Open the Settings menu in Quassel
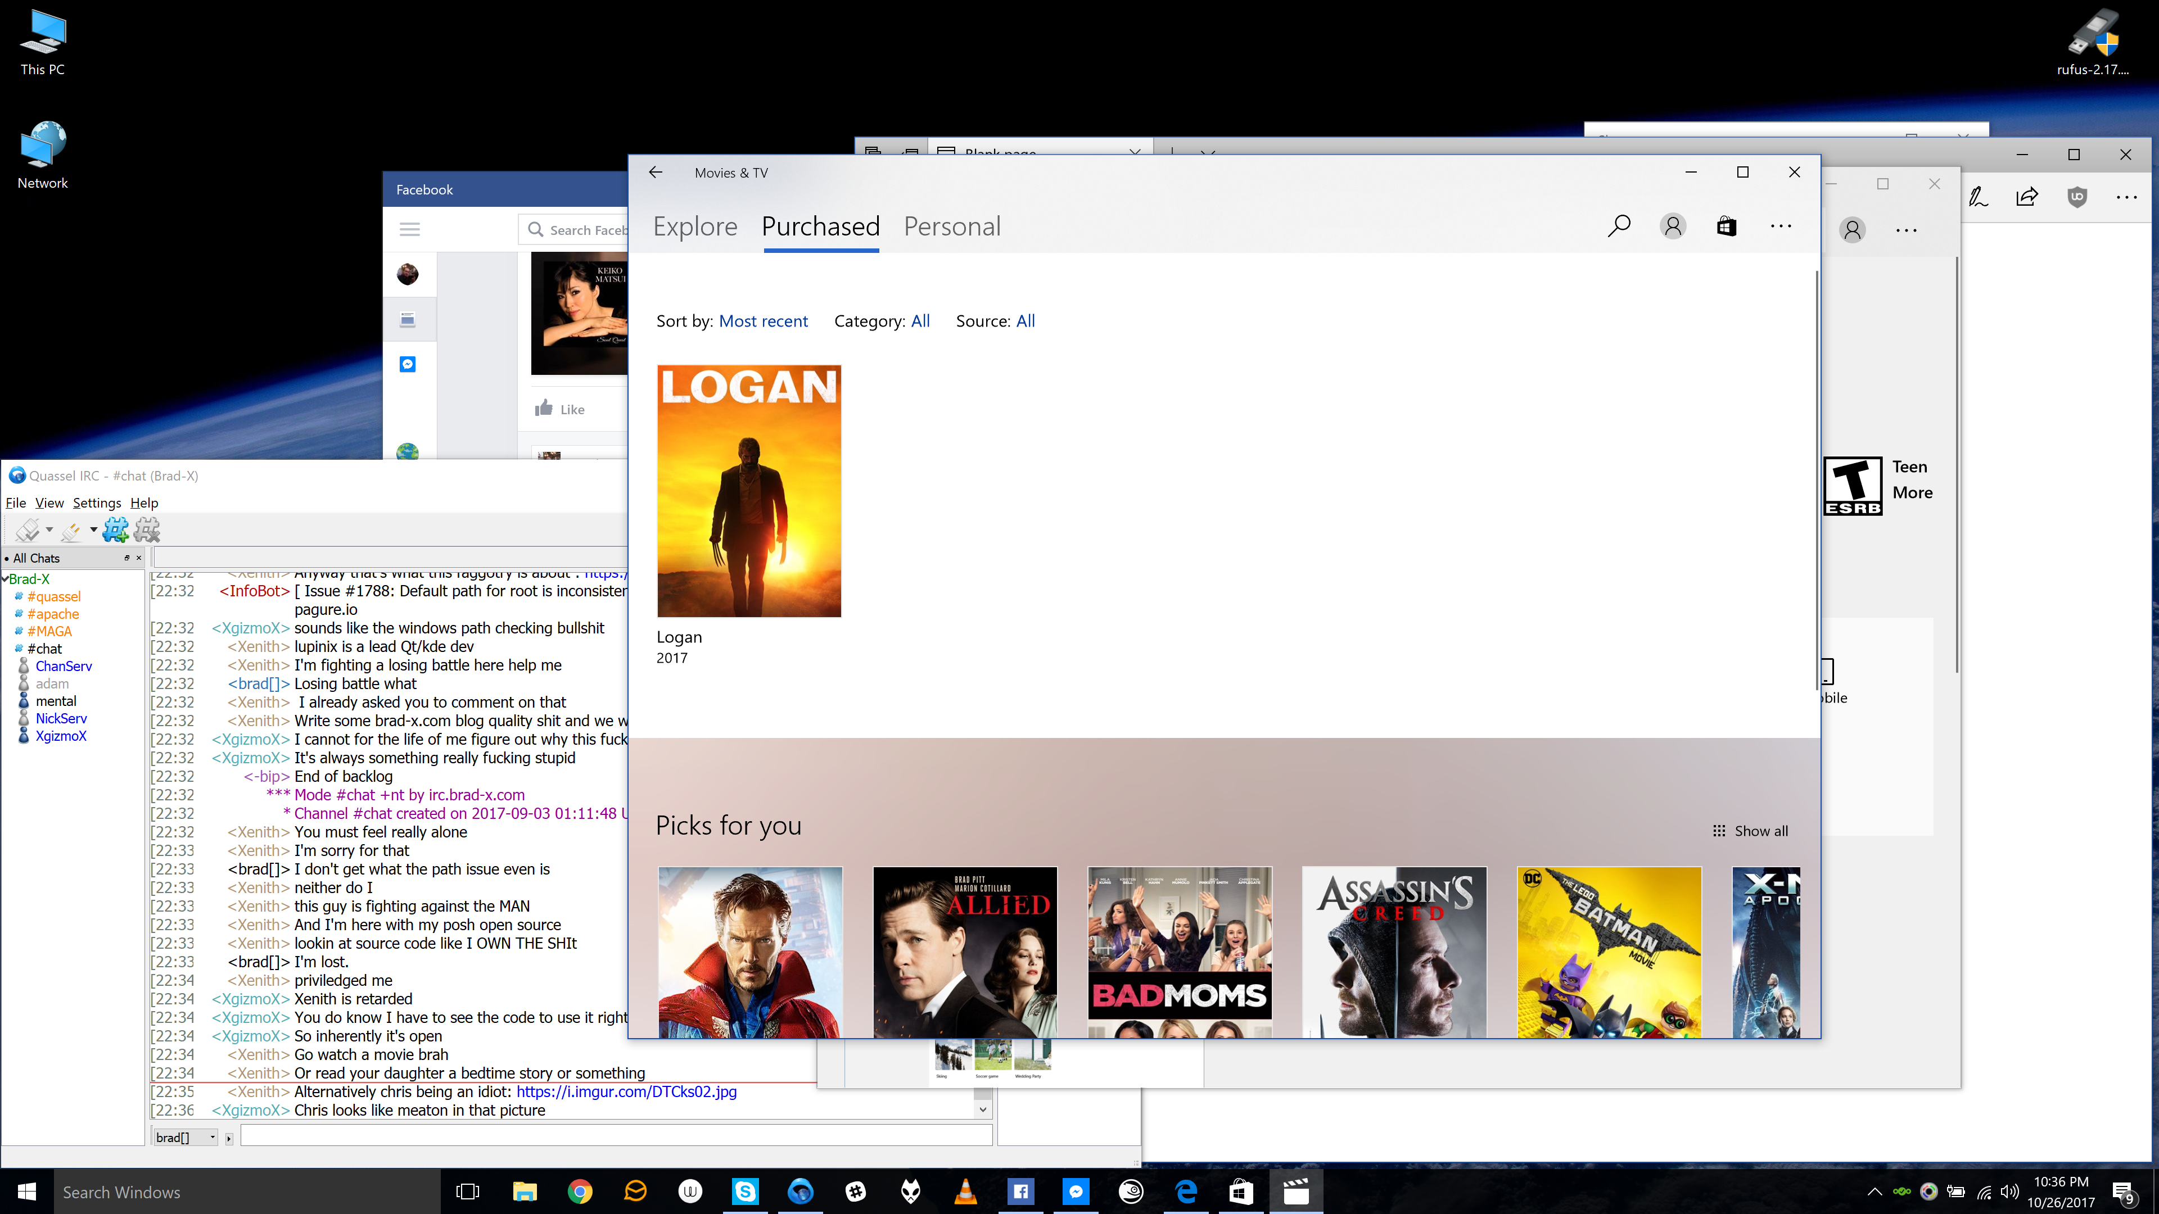The width and height of the screenshot is (2159, 1214). pos(96,502)
